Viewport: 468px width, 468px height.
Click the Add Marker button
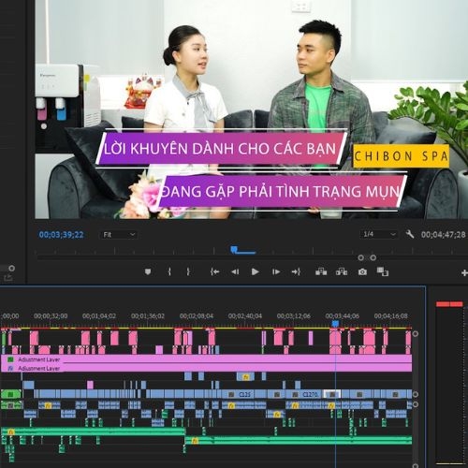click(148, 271)
